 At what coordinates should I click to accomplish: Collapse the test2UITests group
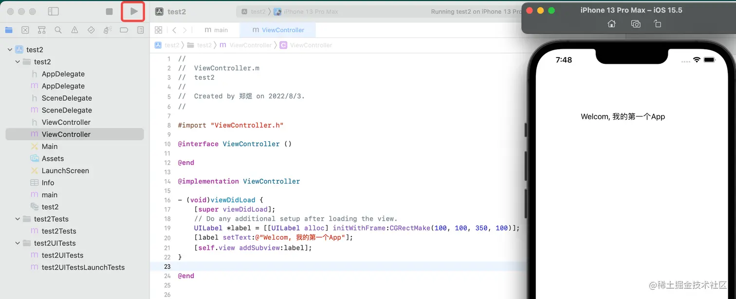click(18, 243)
